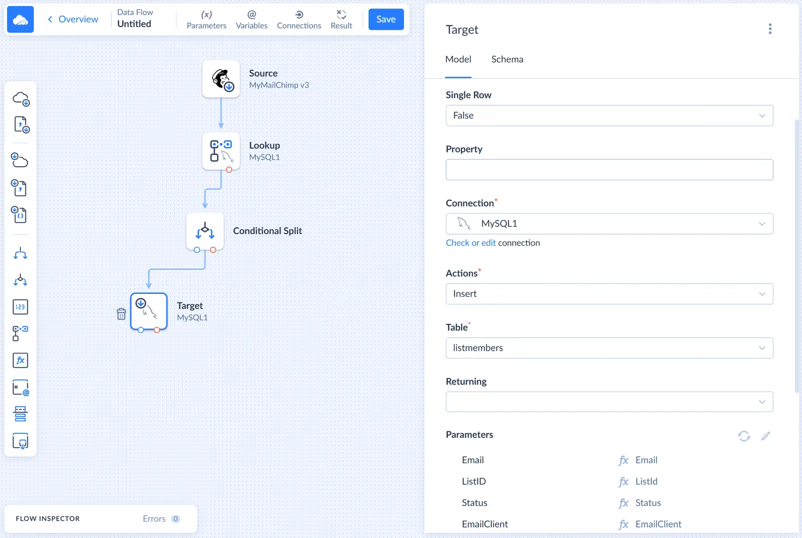Edit the ListId parameter expression

click(x=646, y=482)
